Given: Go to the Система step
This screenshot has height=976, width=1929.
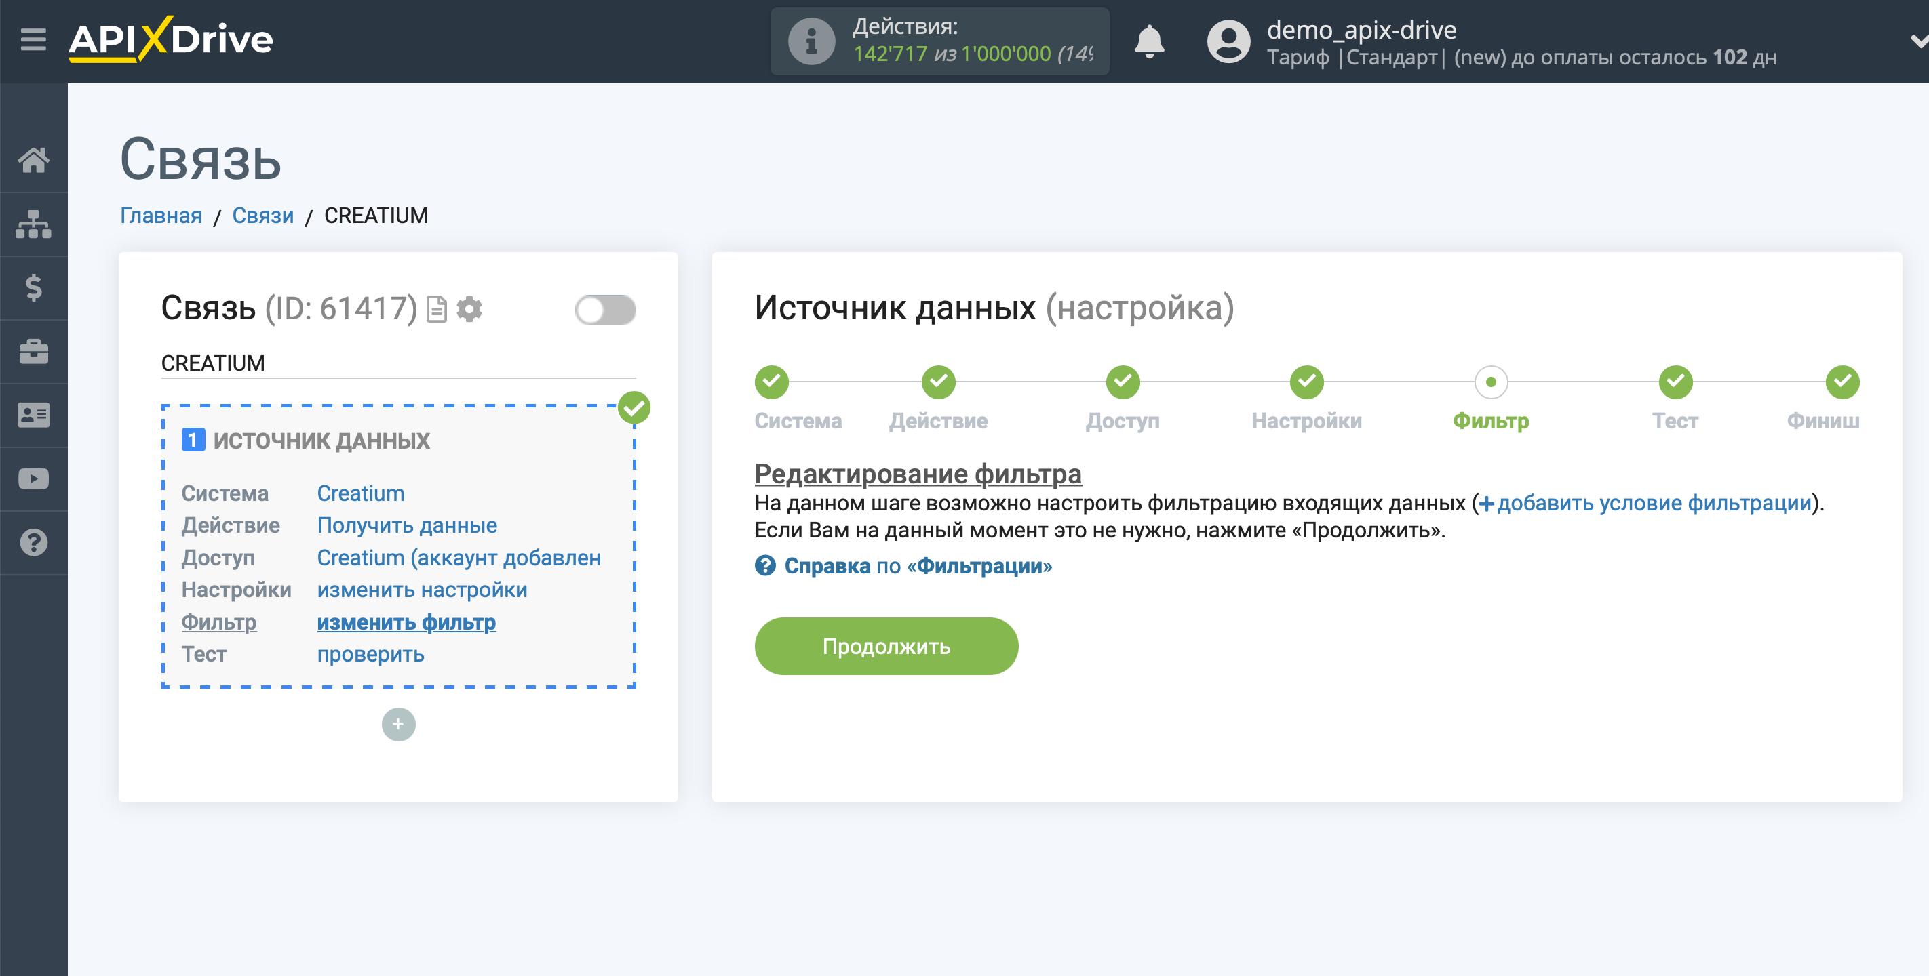Looking at the screenshot, I should [771, 382].
